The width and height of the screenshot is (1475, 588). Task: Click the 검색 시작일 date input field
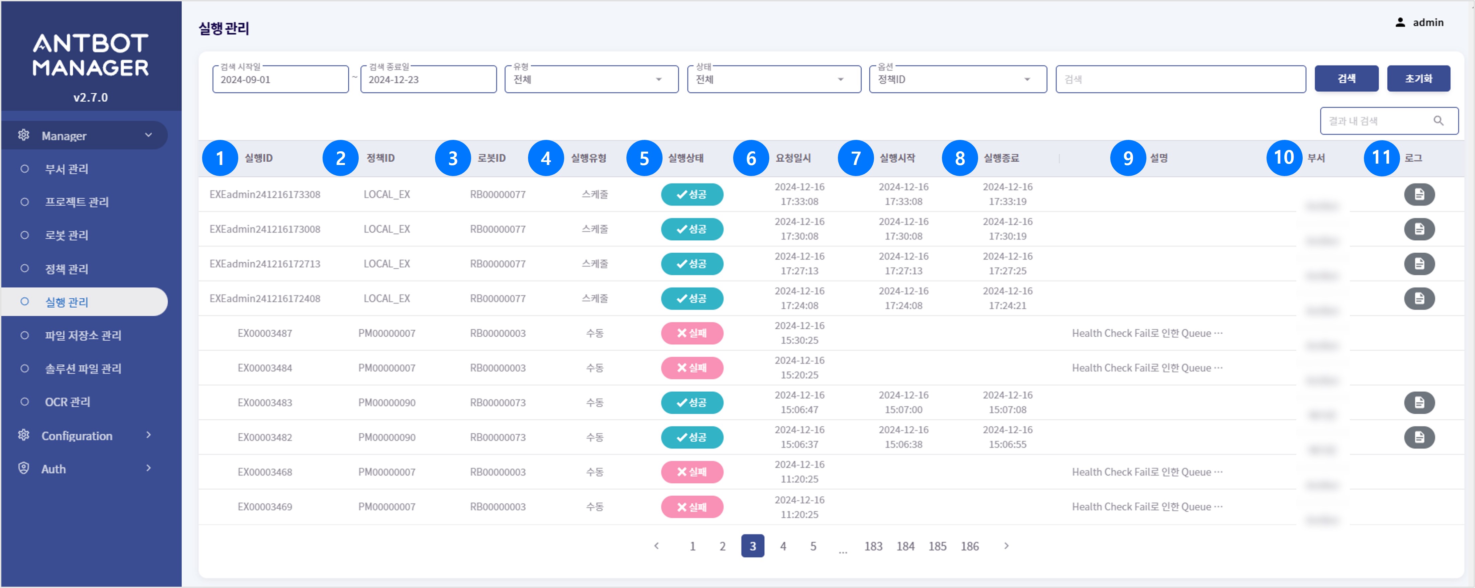280,79
